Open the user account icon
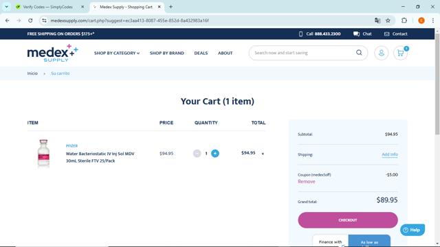 pos(381,53)
